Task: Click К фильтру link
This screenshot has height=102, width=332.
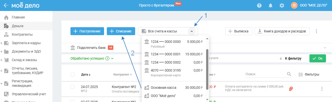Action: point(293,58)
